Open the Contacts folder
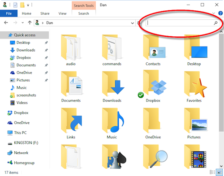Screen dimensions: 224x176 153,50
